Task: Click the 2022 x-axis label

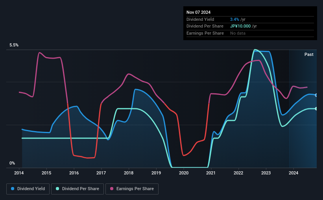Action: [x=238, y=173]
